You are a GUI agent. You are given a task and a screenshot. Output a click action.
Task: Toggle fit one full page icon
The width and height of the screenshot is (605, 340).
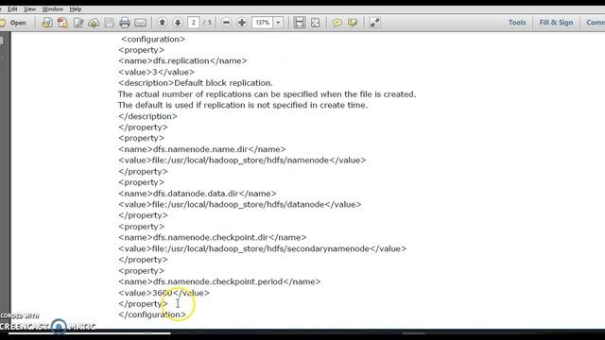coord(315,23)
